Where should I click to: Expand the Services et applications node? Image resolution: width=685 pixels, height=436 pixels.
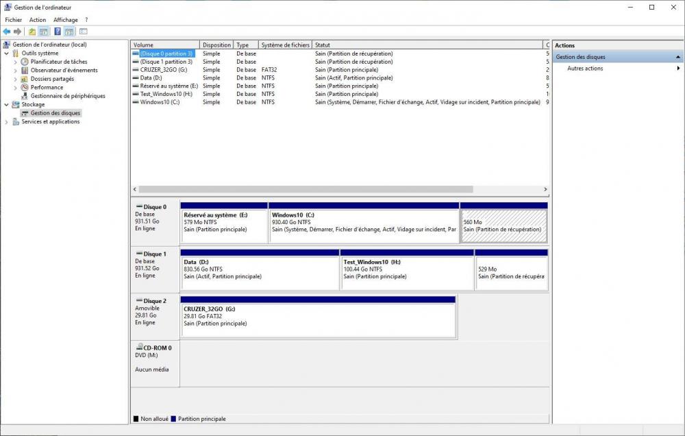7,122
